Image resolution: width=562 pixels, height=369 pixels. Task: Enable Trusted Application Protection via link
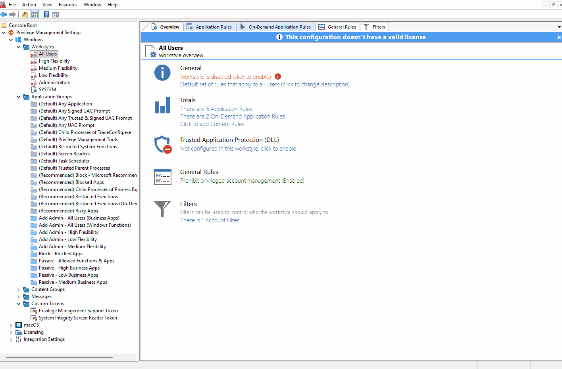pyautogui.click(x=238, y=149)
